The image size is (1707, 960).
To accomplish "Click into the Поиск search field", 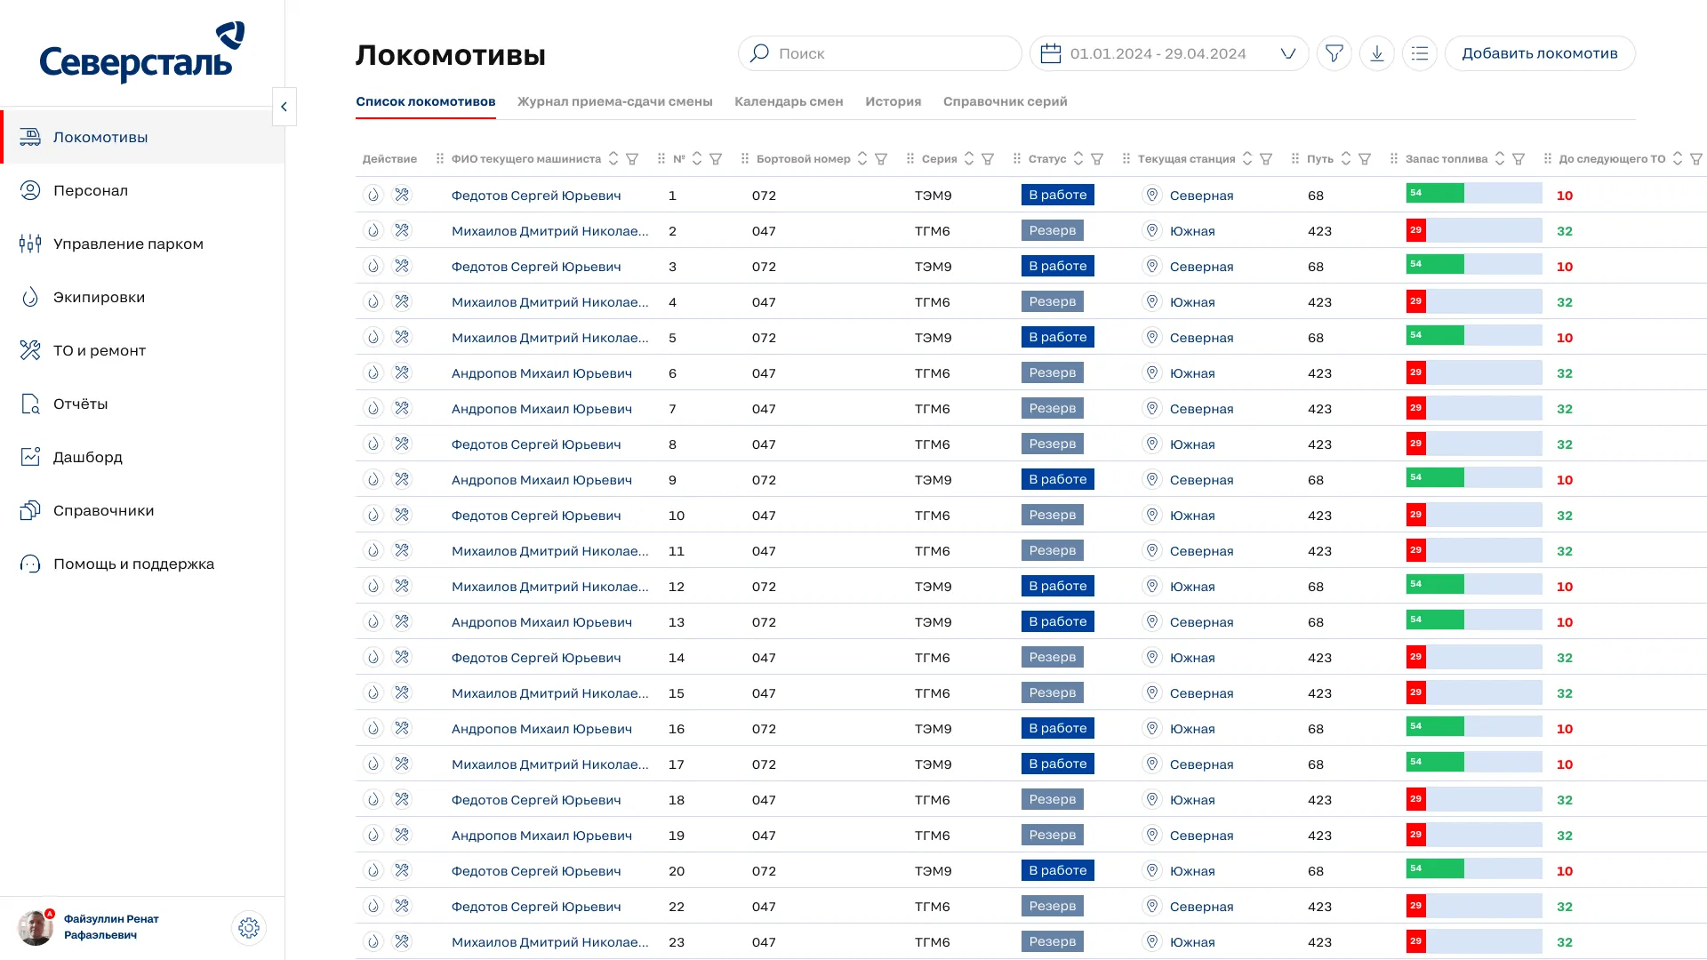I will (880, 53).
